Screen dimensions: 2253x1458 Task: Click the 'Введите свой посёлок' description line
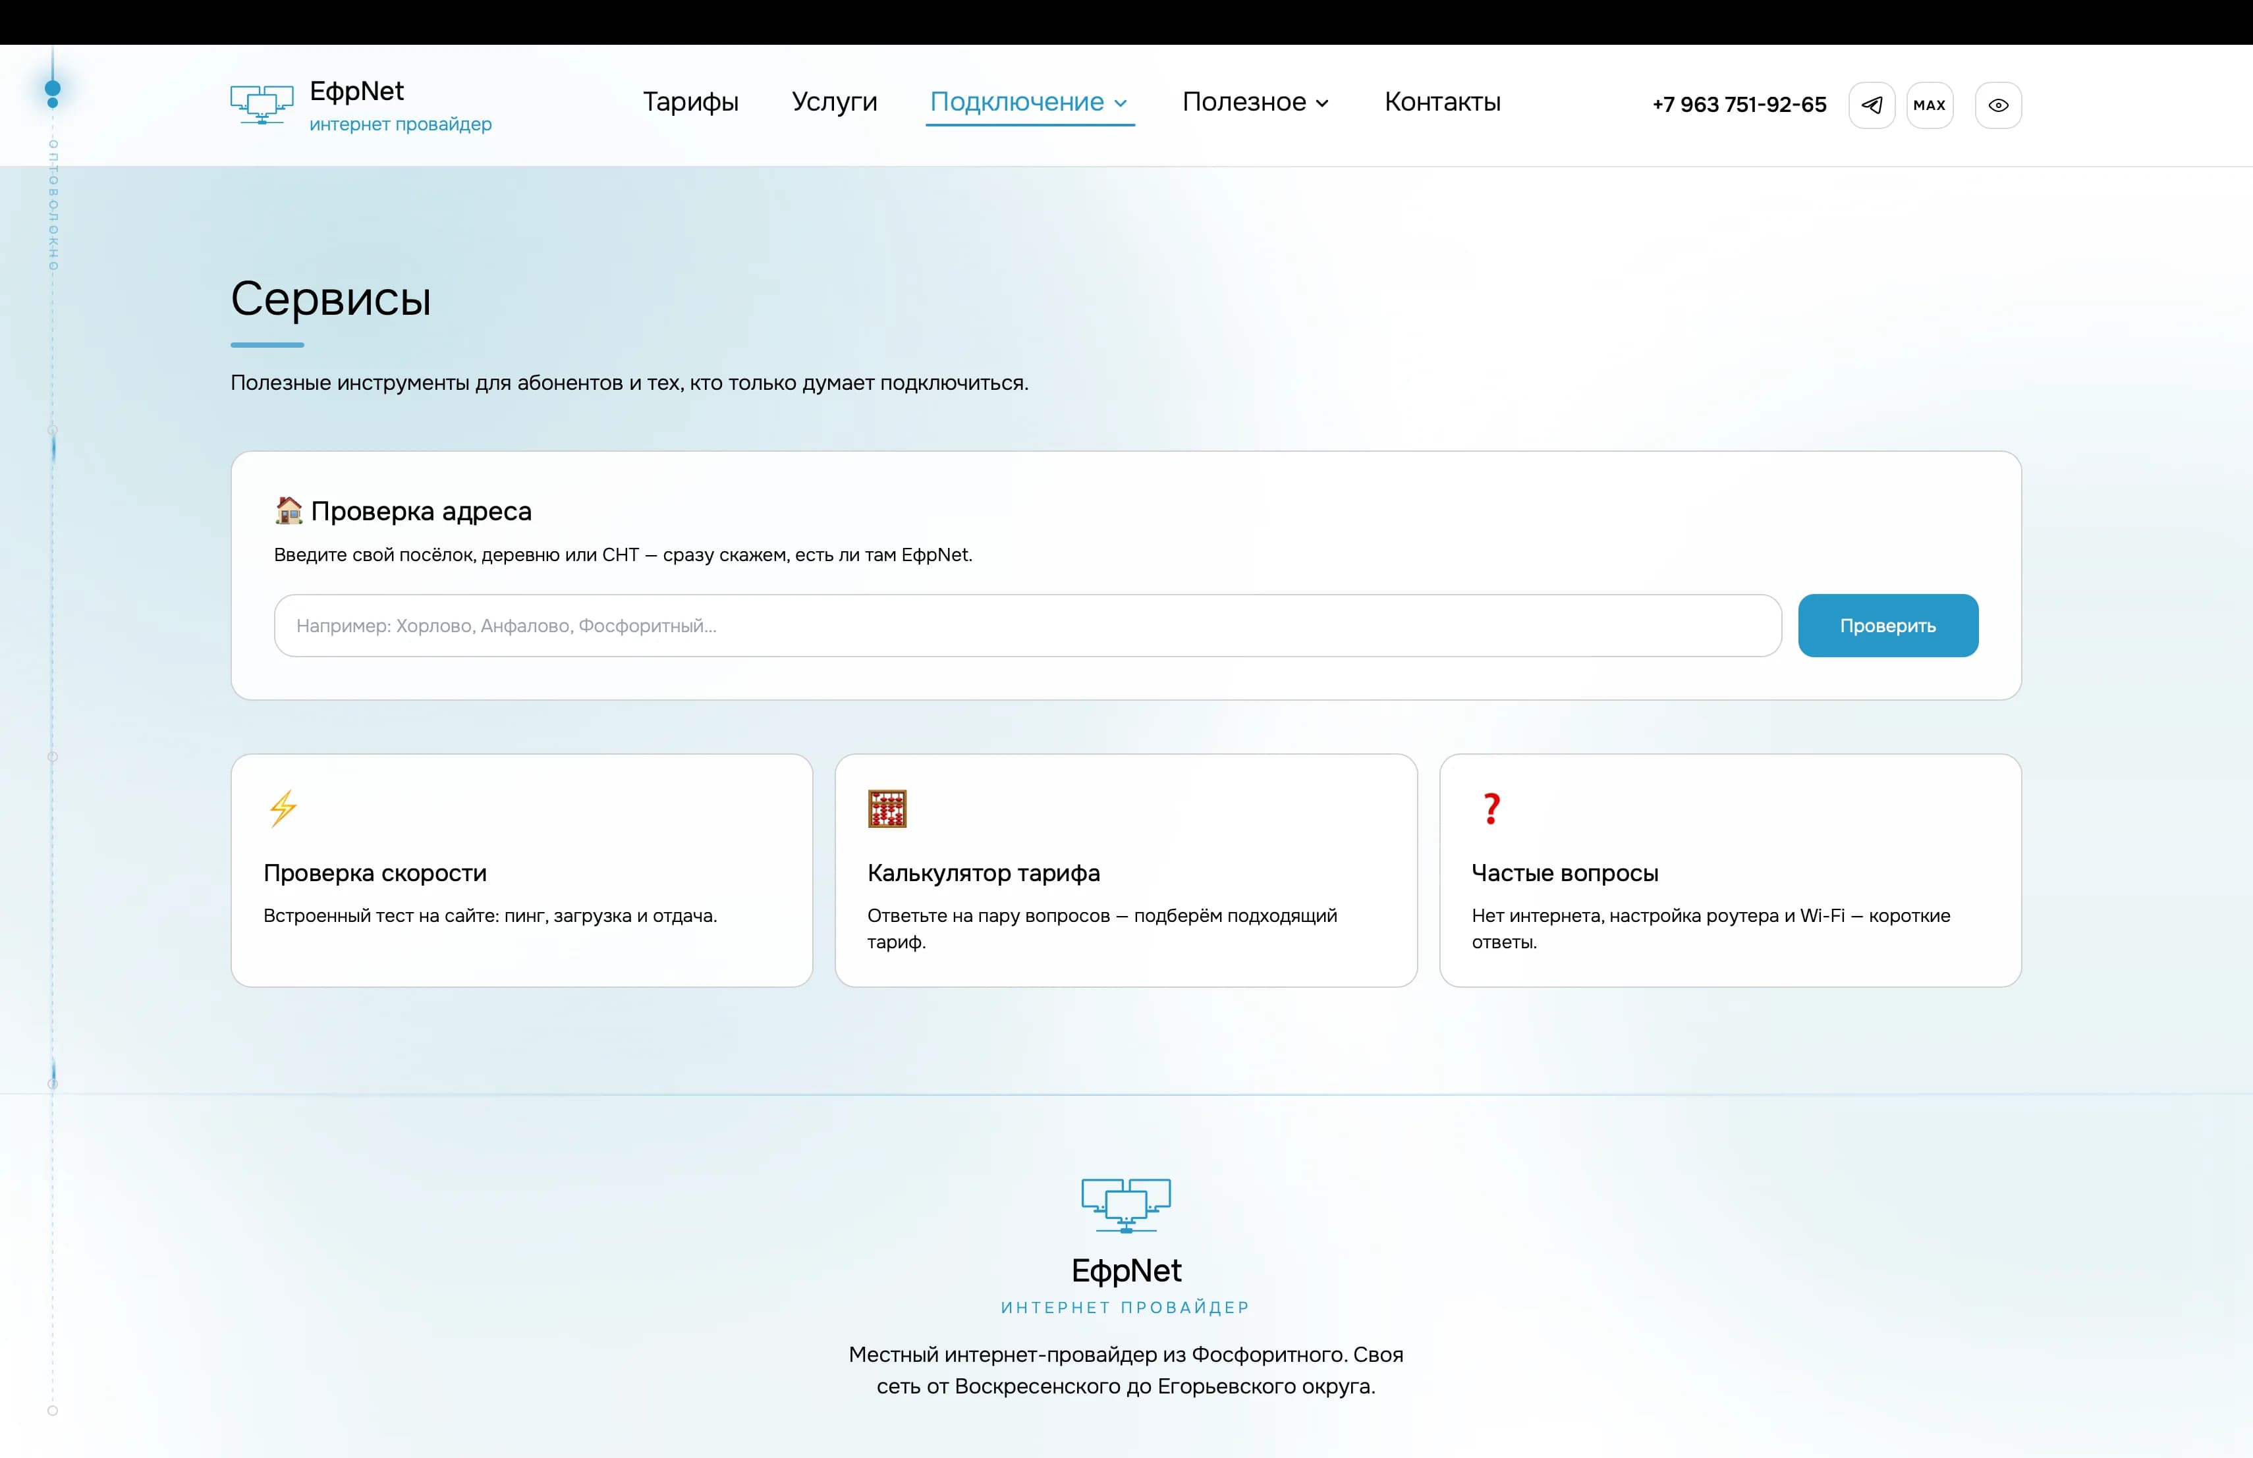[x=623, y=554]
